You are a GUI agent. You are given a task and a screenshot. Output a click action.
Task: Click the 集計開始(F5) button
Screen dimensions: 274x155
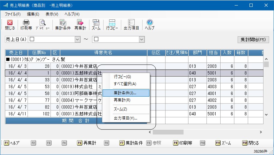[253, 40]
